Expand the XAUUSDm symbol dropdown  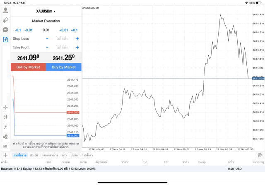point(46,11)
